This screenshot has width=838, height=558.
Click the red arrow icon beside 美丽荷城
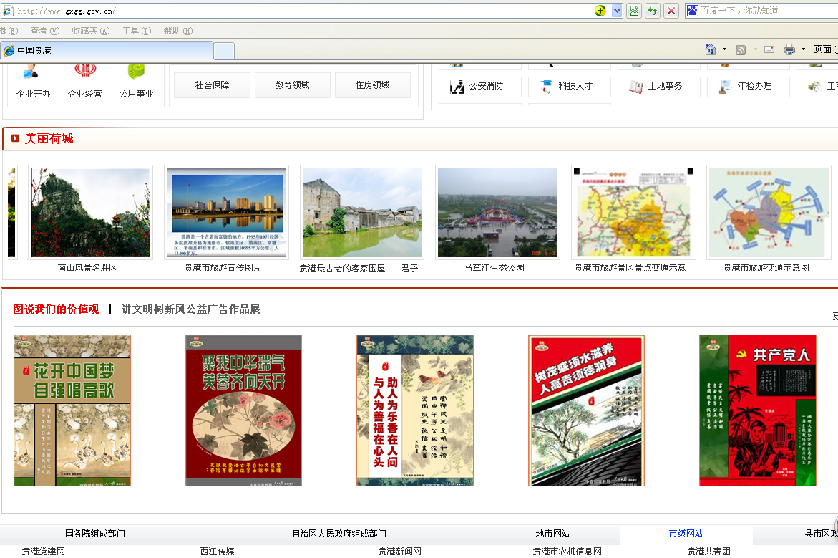[x=15, y=138]
